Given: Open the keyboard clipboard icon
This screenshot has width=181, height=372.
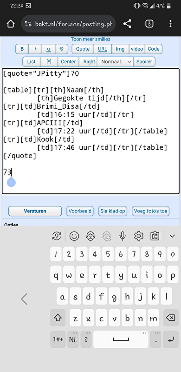Looking at the screenshot, I should [155, 236].
